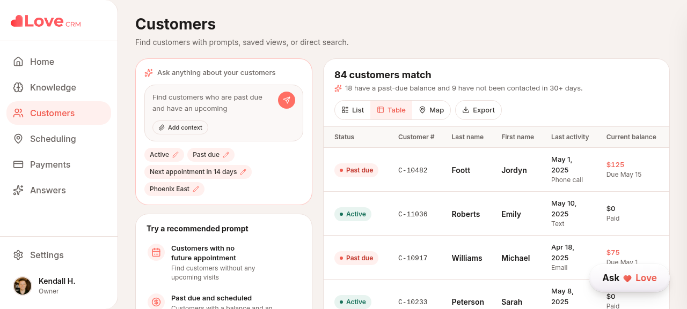
Task: Choose Customers with no future appointment prompt
Action: pos(224,262)
